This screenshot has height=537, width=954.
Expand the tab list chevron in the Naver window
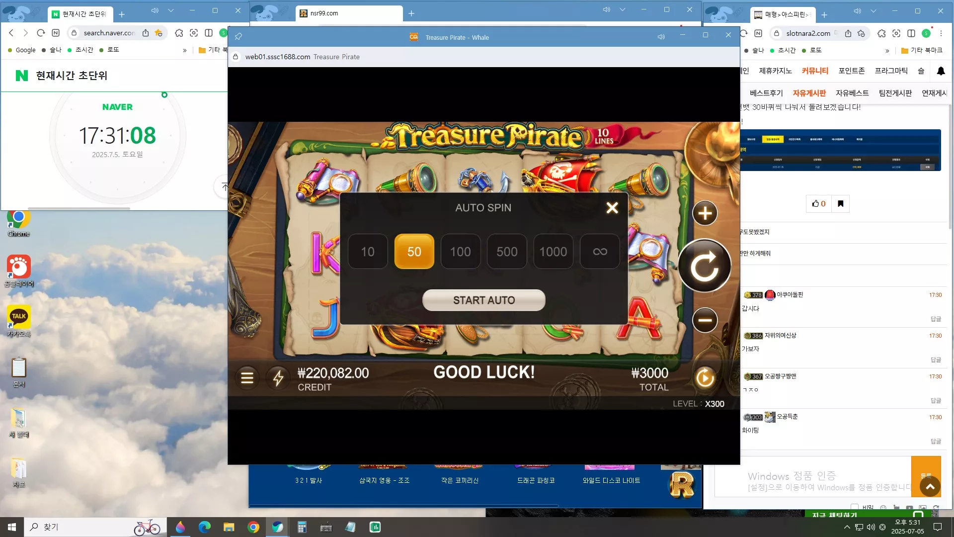point(171,10)
